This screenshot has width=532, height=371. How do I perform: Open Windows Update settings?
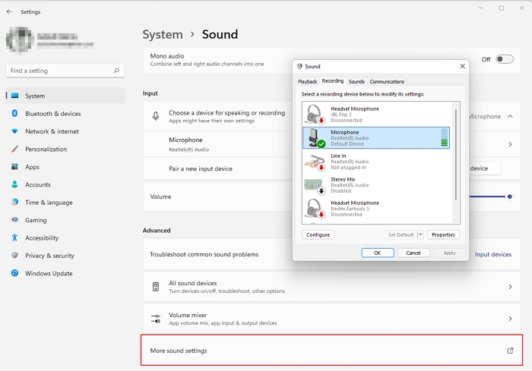coord(65,273)
